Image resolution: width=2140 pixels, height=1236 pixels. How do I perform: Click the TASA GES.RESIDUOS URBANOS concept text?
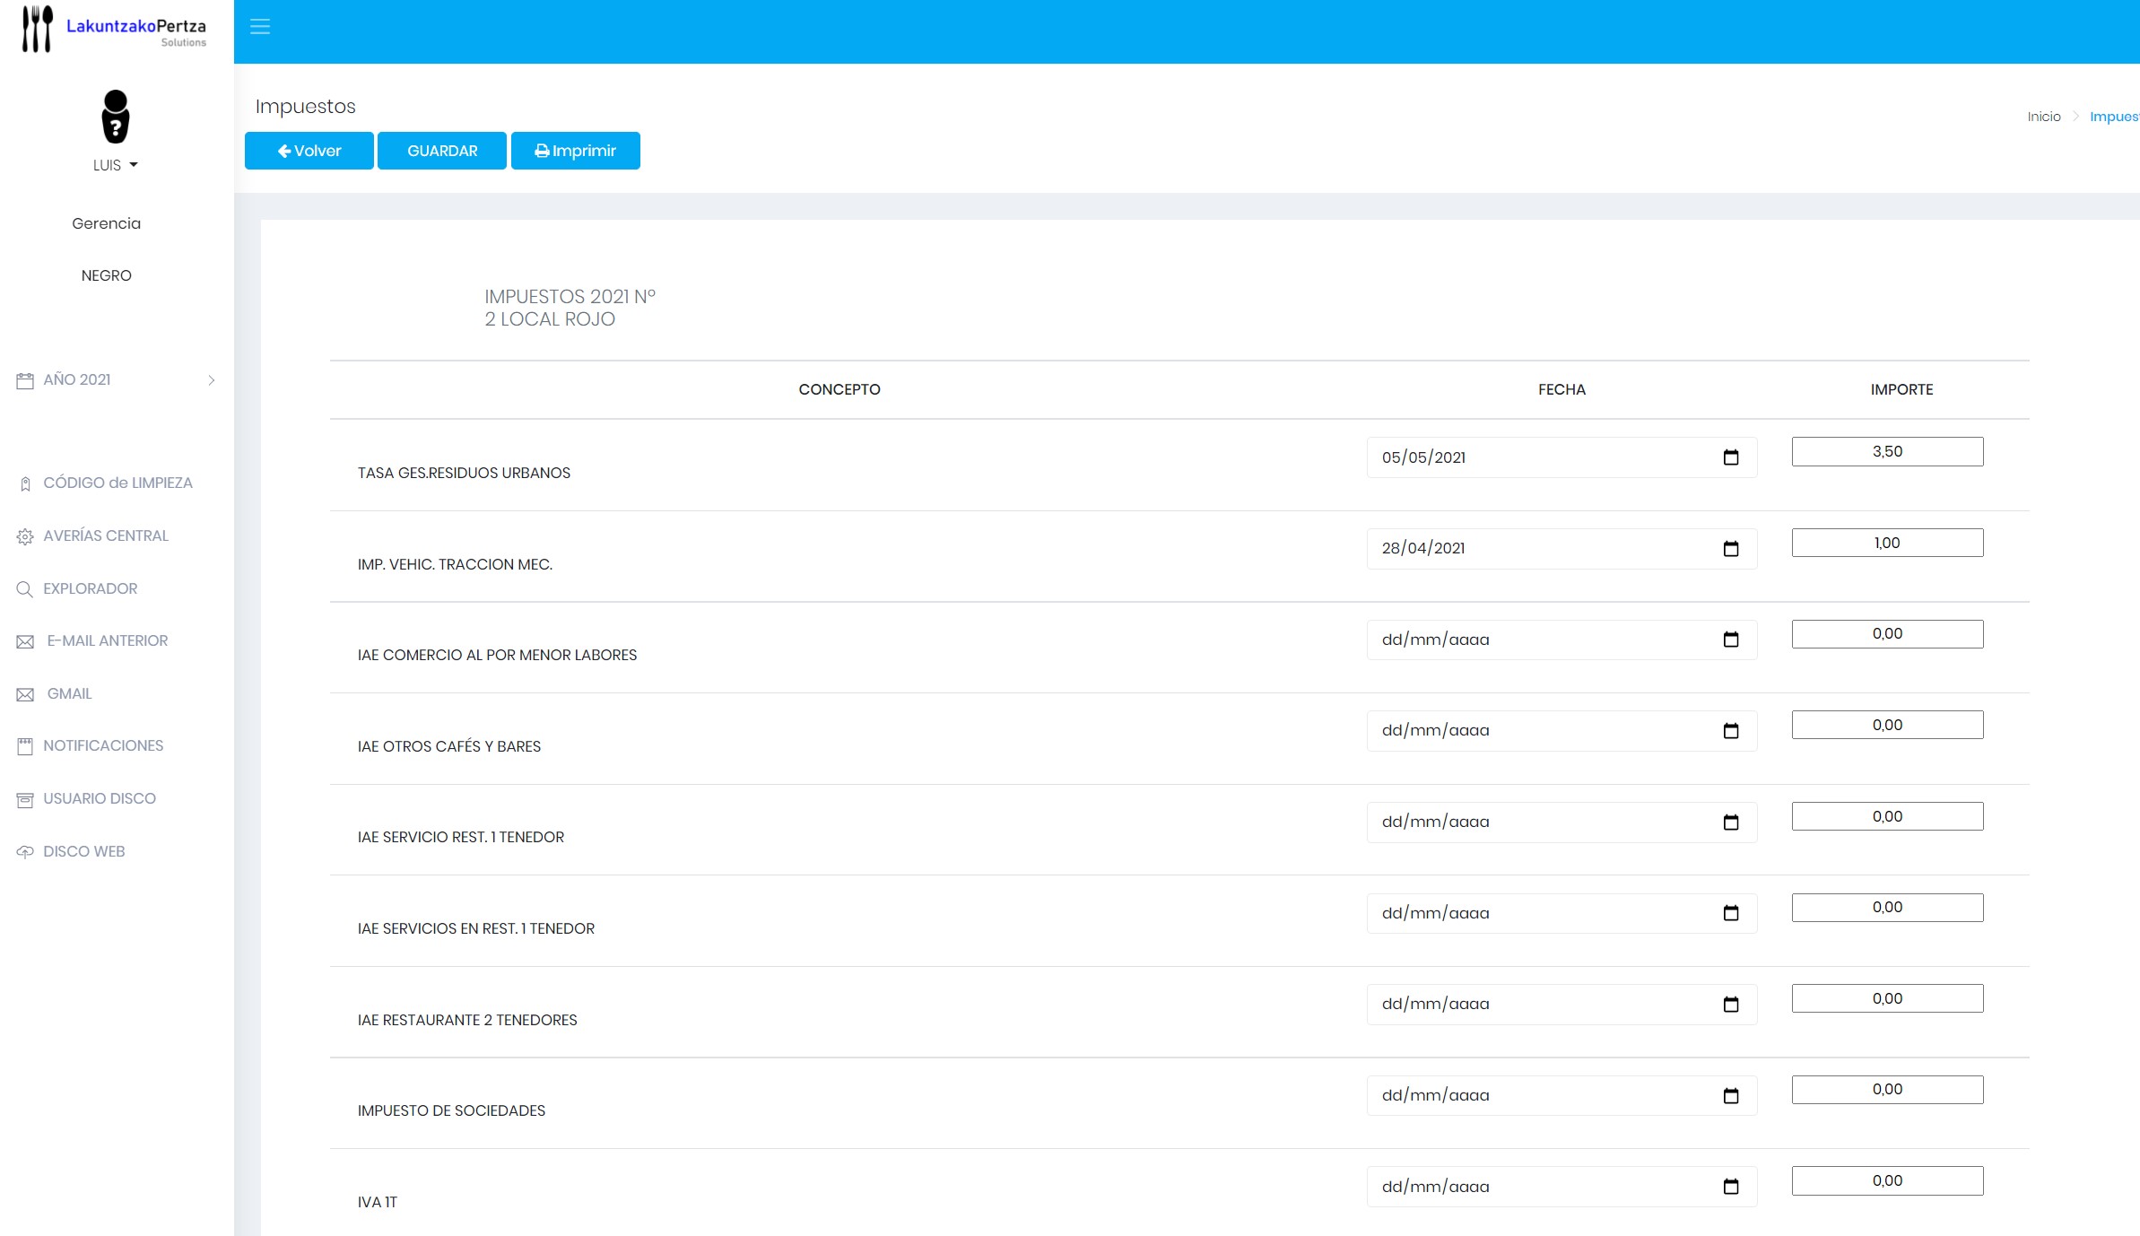coord(464,473)
